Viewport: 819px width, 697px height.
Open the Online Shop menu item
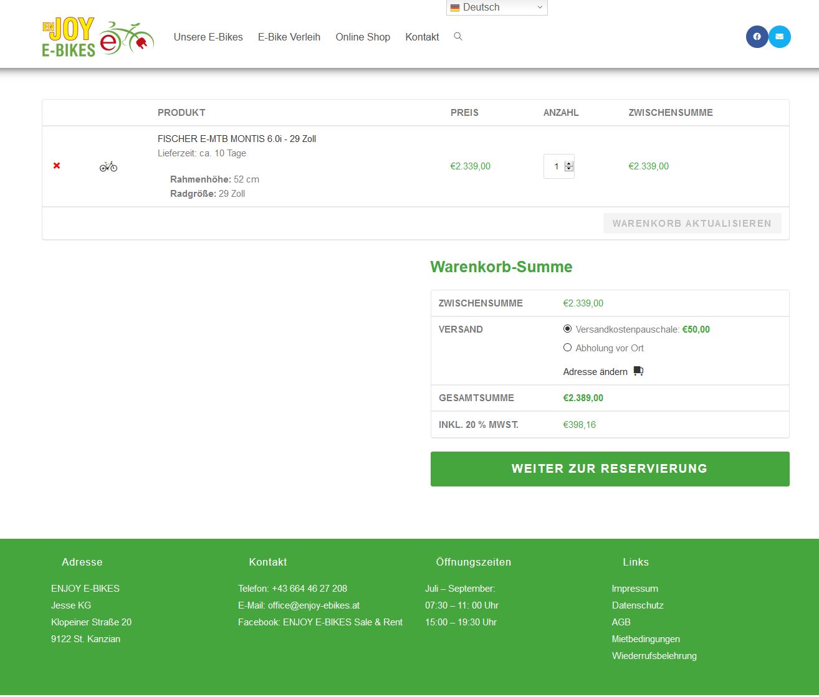363,37
